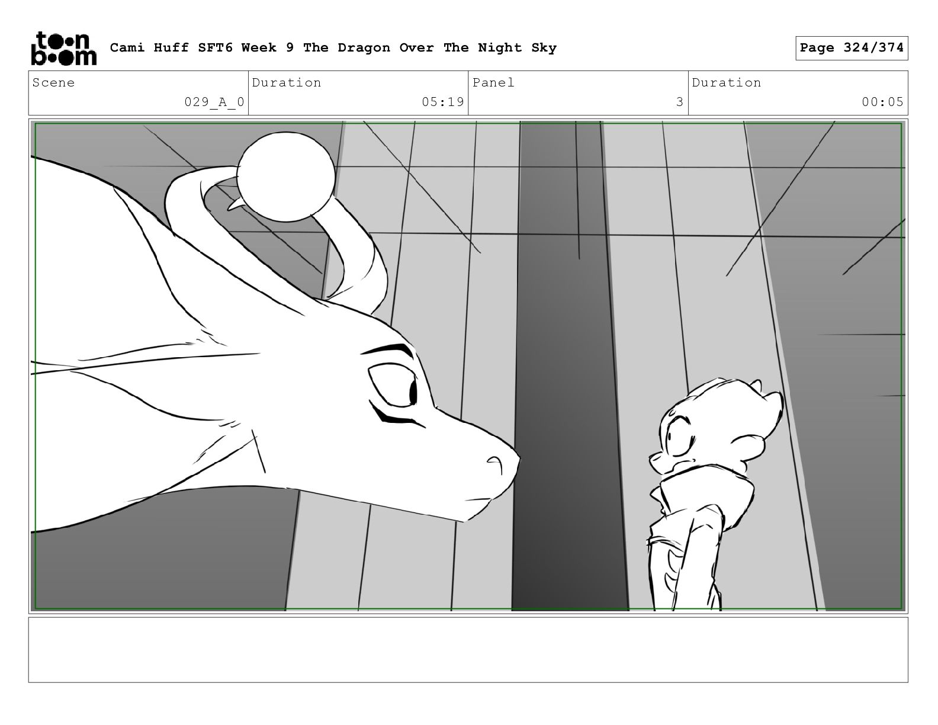Click the Toon Boom logo
938x725 pixels.
tap(63, 49)
